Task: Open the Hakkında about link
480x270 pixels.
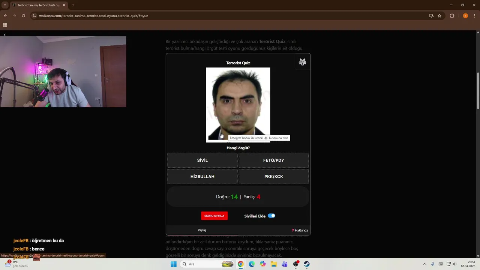Action: coord(300,230)
